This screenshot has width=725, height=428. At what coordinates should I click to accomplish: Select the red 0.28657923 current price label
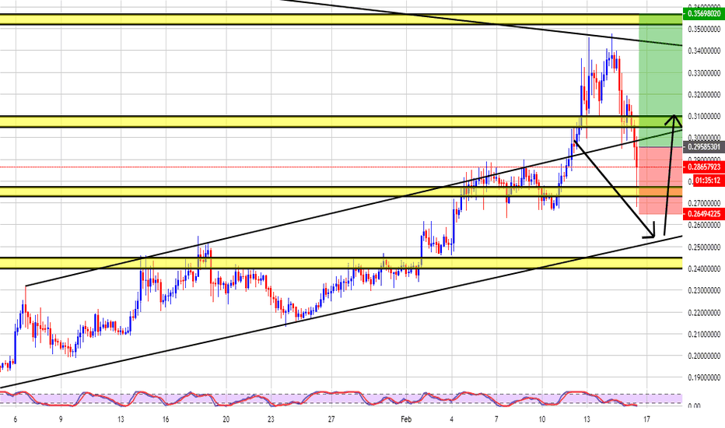(x=704, y=167)
